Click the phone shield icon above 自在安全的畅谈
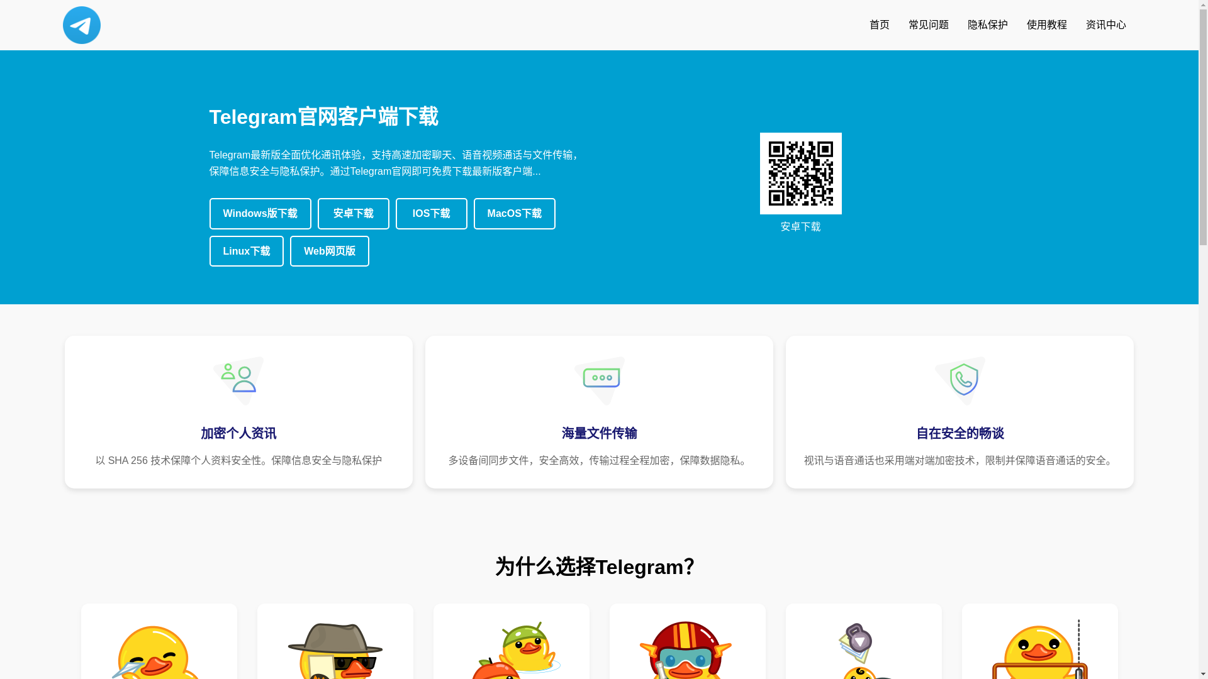Viewport: 1208px width, 679px height. pos(960,381)
